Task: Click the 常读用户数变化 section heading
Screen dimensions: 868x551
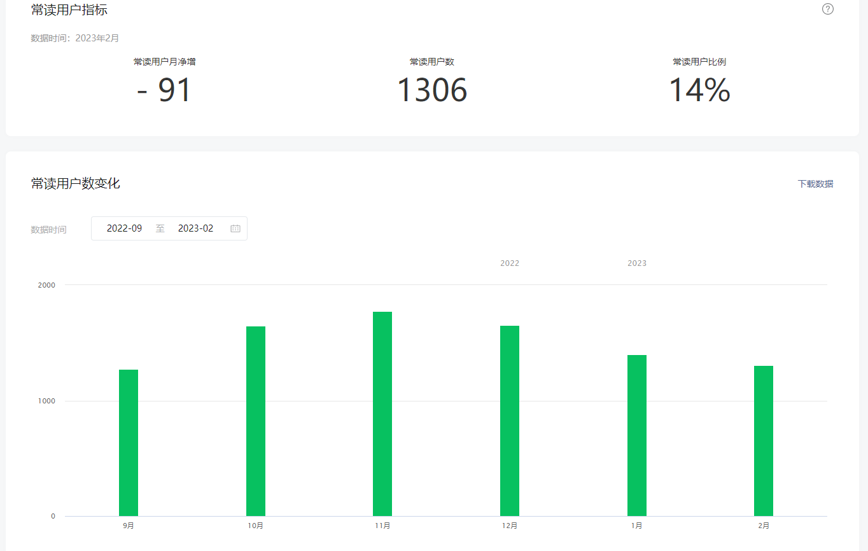Action: pyautogui.click(x=75, y=184)
